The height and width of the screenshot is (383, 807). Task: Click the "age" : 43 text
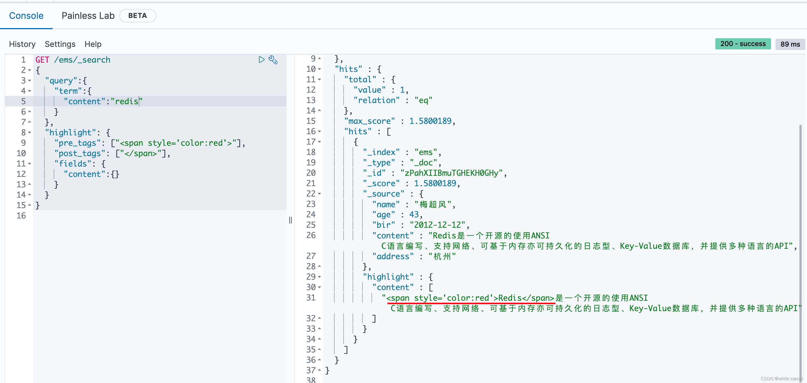click(x=397, y=215)
